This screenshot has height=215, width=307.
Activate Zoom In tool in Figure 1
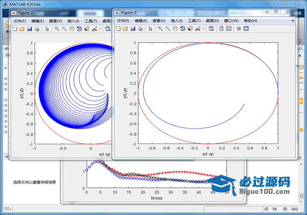click(57, 29)
